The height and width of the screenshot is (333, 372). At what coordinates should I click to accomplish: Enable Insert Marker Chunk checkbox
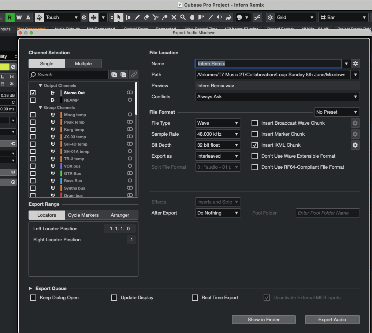point(254,134)
